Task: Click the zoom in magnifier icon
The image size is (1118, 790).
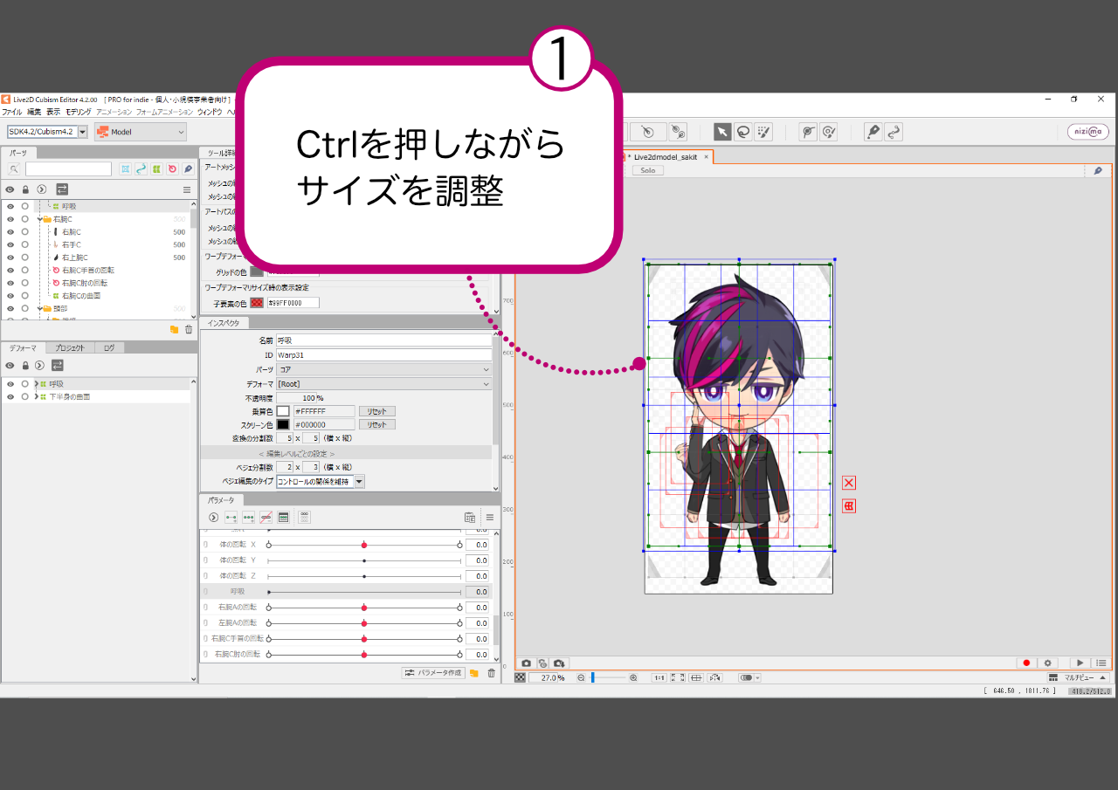Action: (x=633, y=677)
